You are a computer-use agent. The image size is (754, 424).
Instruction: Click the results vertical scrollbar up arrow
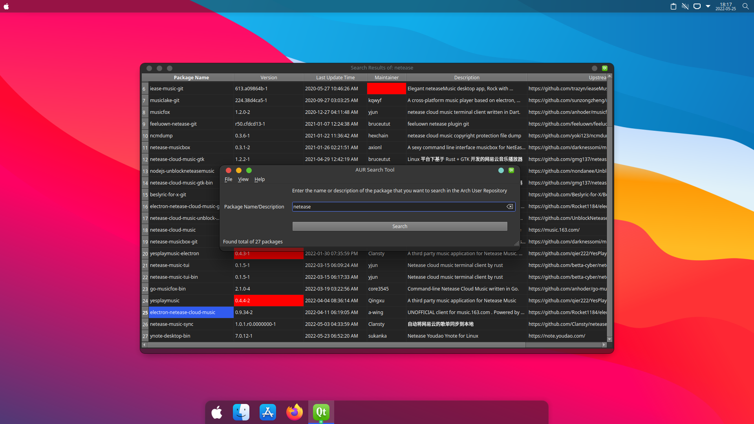click(609, 76)
